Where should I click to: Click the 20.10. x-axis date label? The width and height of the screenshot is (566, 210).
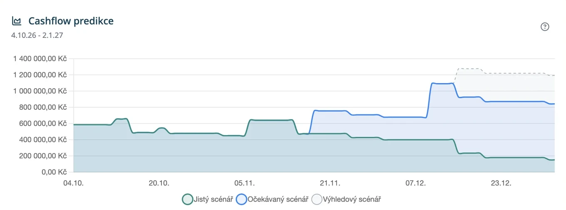[x=159, y=183]
